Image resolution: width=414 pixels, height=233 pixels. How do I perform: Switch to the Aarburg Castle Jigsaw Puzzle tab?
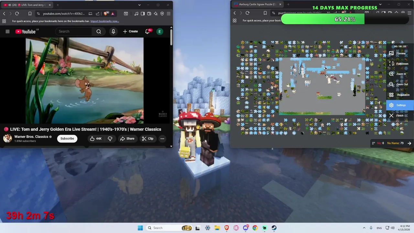point(258,4)
